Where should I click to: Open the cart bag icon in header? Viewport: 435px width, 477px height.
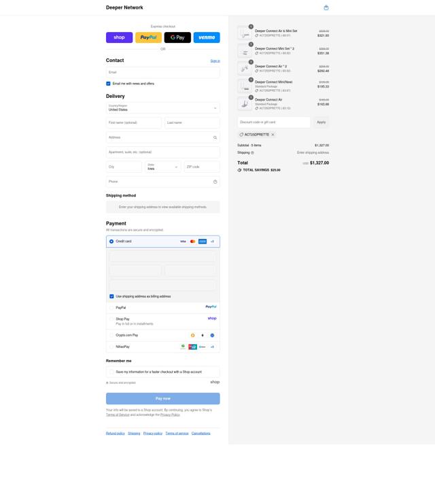click(x=326, y=8)
